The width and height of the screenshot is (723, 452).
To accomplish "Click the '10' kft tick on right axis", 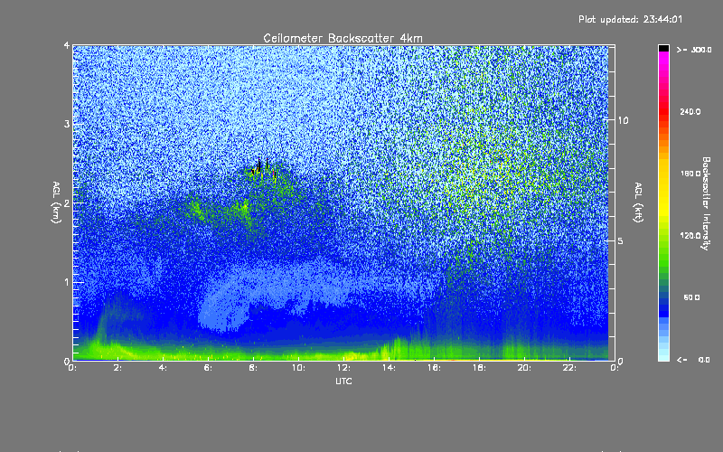I will 623,120.
